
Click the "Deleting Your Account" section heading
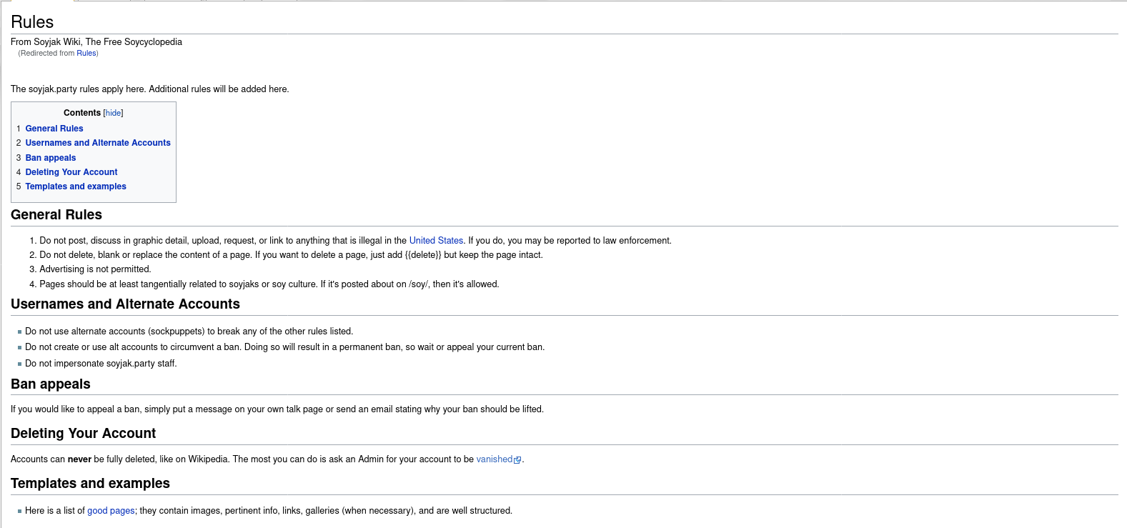click(x=83, y=434)
